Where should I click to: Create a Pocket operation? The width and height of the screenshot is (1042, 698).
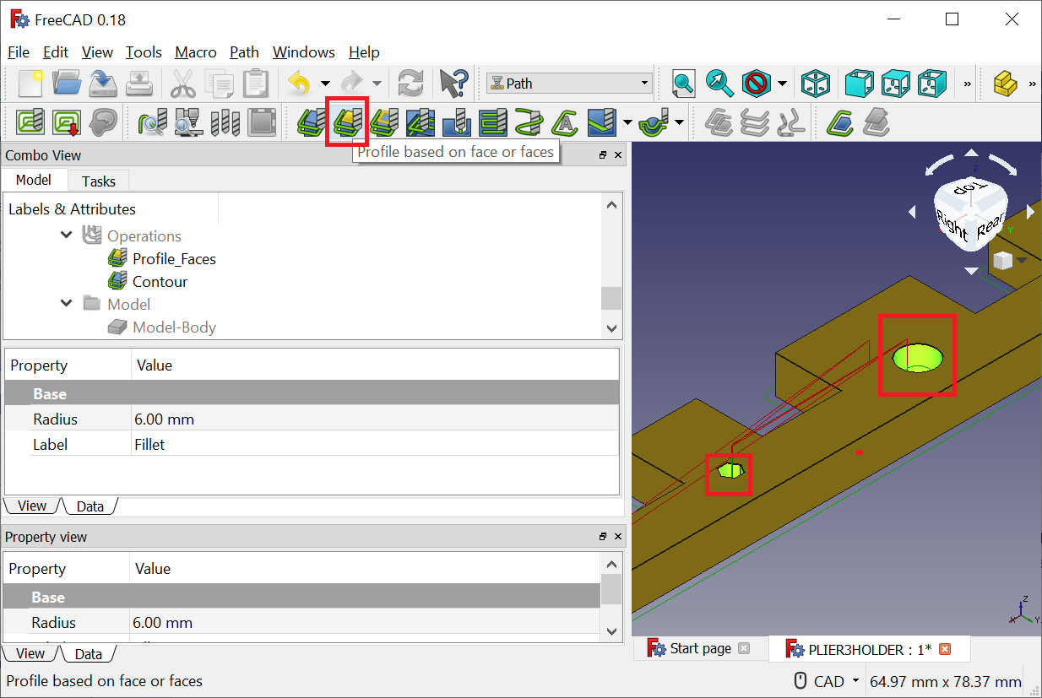tap(421, 122)
